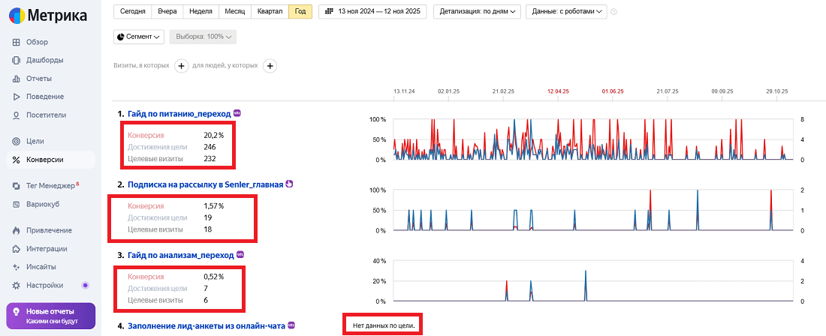Click the Дашборды icon in the sidebar
This screenshot has height=336, width=826.
pos(17,60)
